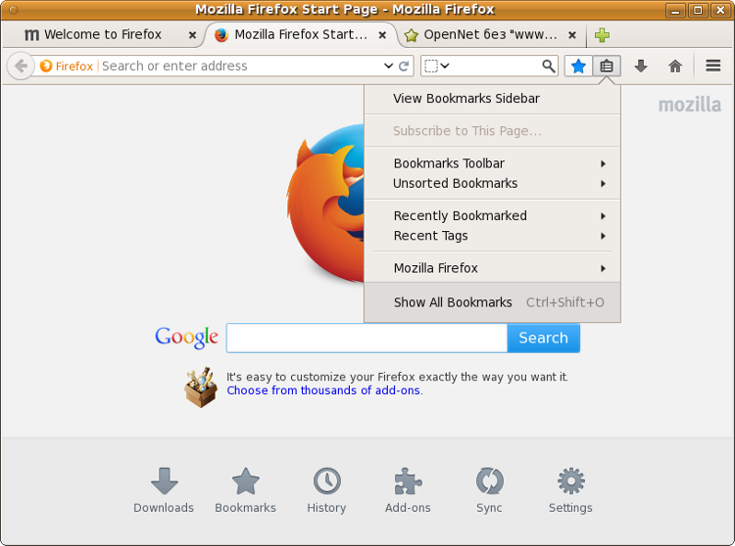Image resolution: width=735 pixels, height=546 pixels.
Task: Toggle the bookmarks menu list button
Action: 607,66
